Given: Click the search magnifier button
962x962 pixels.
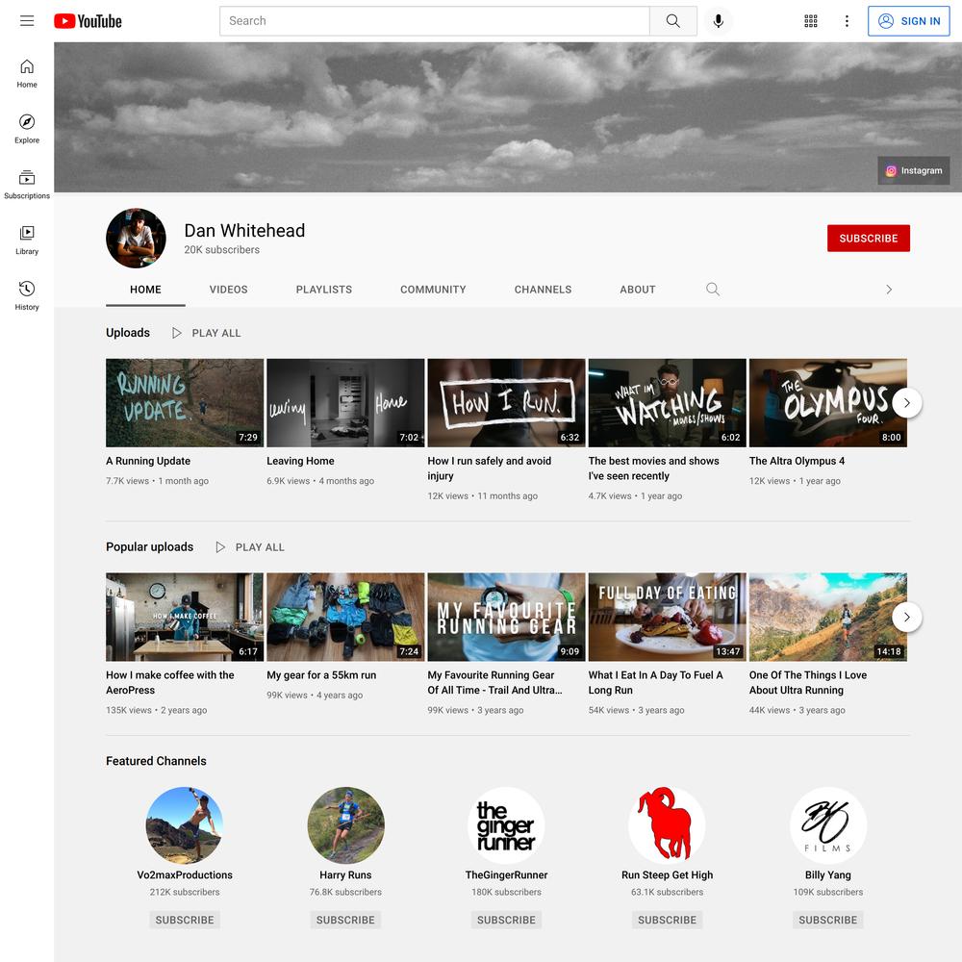Looking at the screenshot, I should 673,21.
